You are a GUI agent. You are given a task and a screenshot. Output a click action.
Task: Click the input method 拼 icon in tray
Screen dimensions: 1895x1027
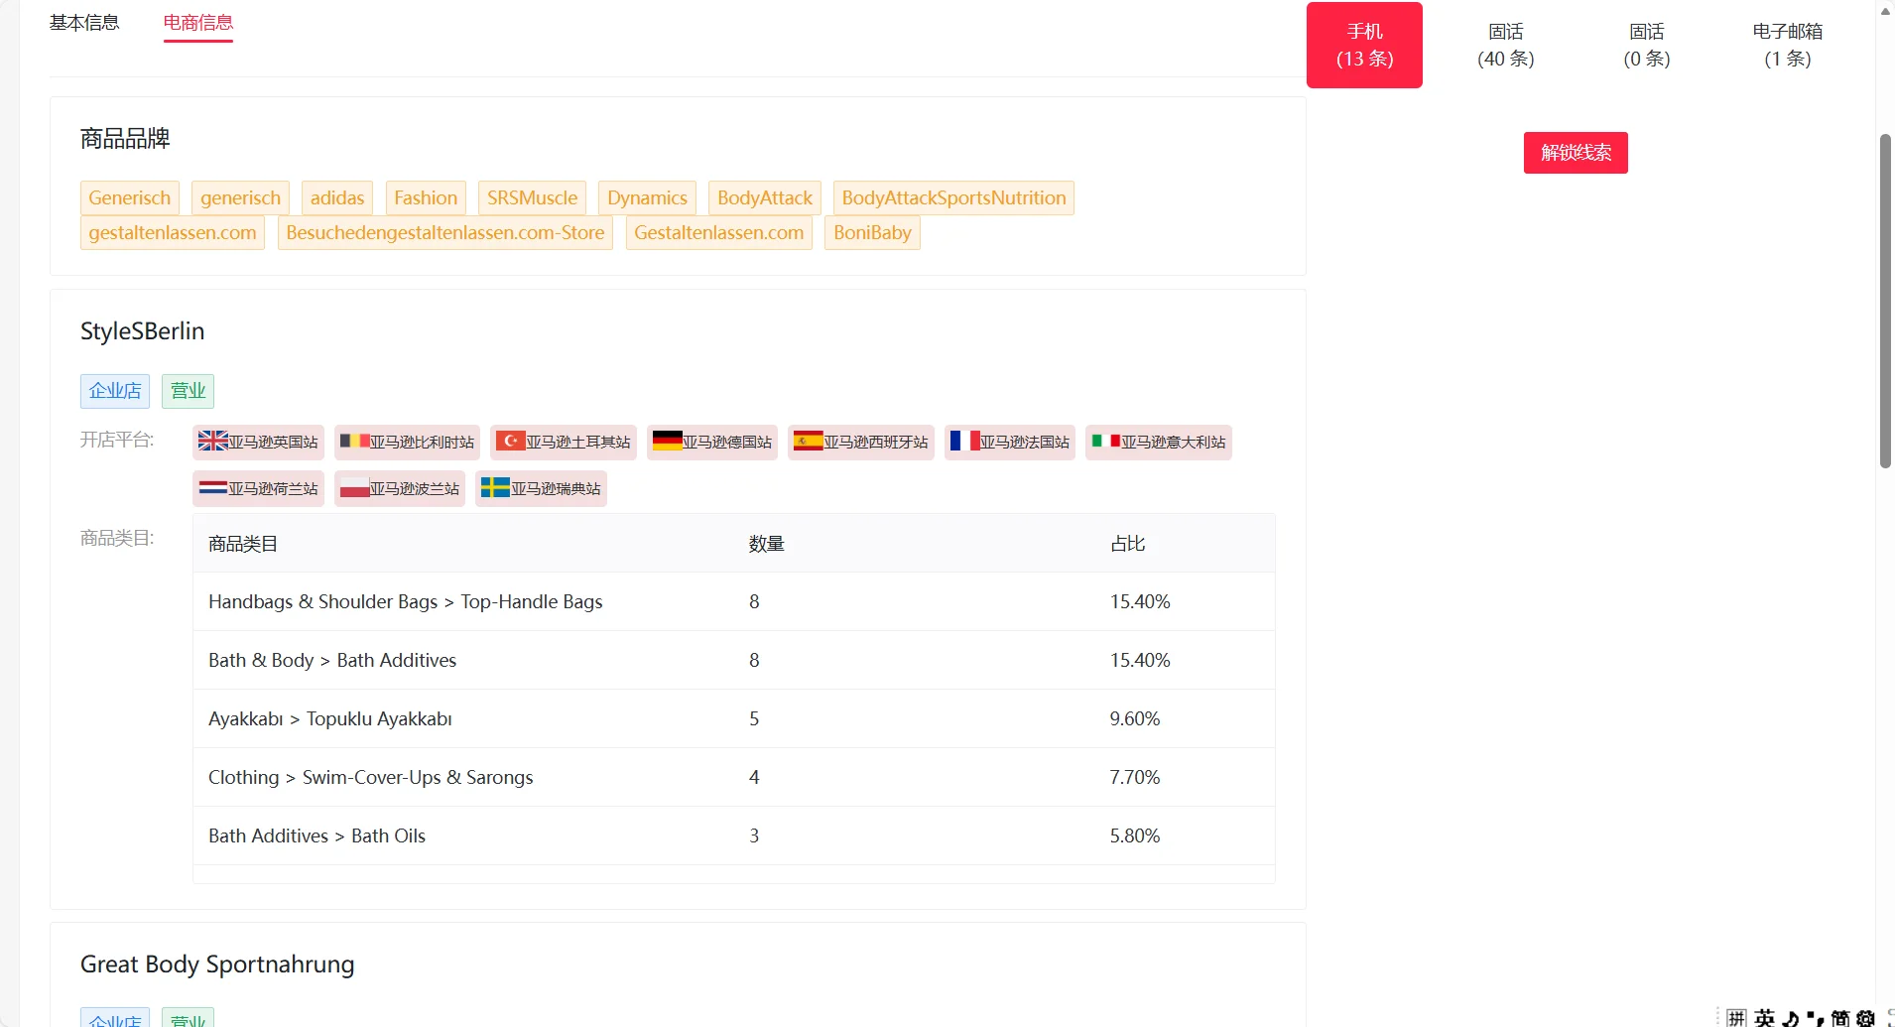click(x=1736, y=1017)
